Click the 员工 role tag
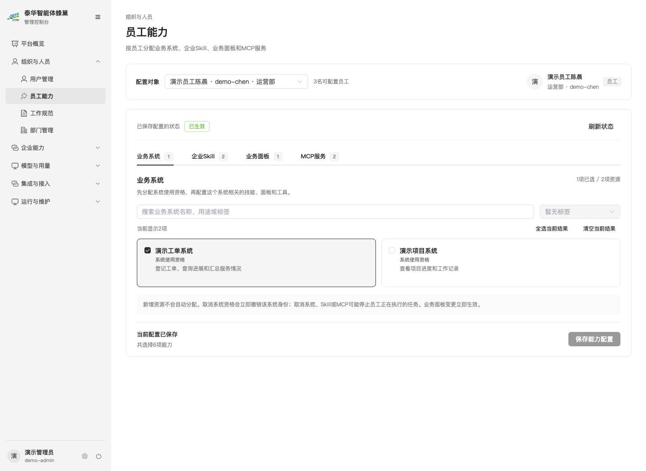Image resolution: width=646 pixels, height=471 pixels. (x=612, y=82)
